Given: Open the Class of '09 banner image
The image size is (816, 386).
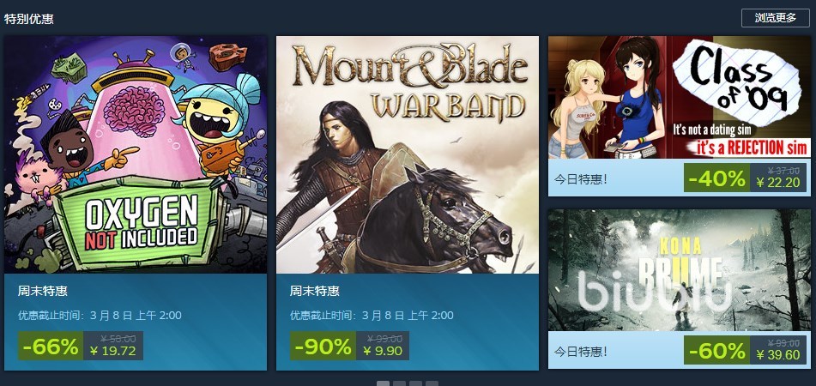Looking at the screenshot, I should pyautogui.click(x=679, y=97).
